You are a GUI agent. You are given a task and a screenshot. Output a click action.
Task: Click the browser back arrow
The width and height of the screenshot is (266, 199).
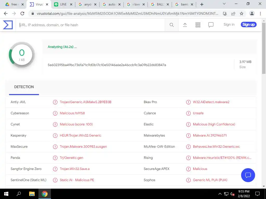click(x=6, y=13)
